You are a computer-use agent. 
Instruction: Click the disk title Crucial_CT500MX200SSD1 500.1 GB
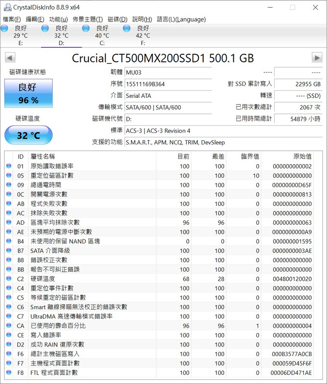(163, 58)
